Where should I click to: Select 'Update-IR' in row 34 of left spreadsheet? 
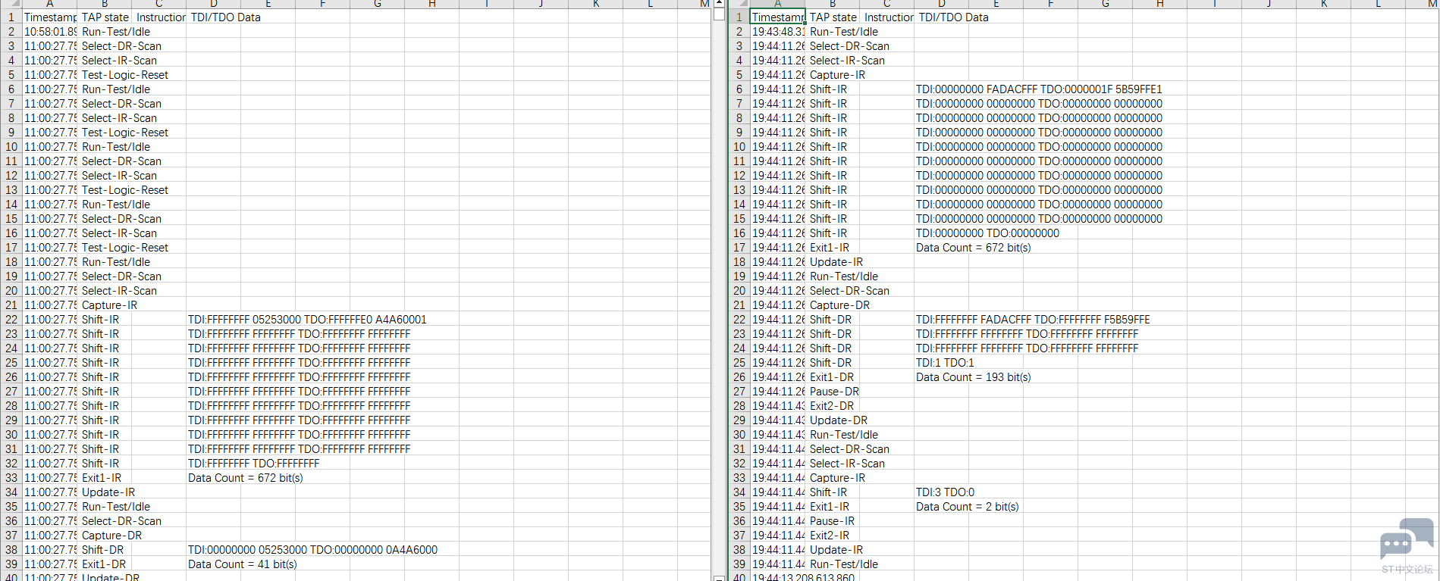pyautogui.click(x=108, y=492)
